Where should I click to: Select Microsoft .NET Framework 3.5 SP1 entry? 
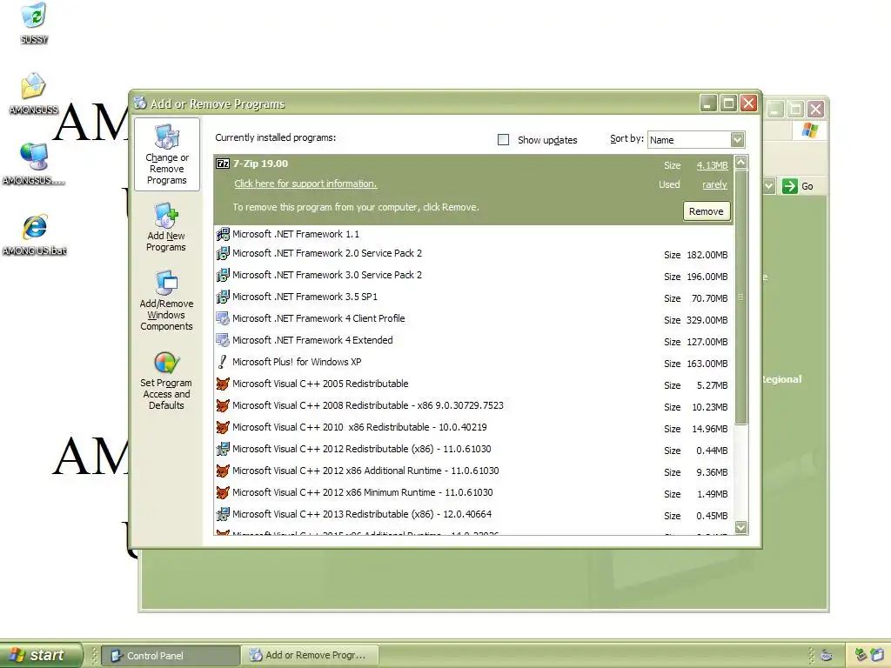click(x=474, y=297)
